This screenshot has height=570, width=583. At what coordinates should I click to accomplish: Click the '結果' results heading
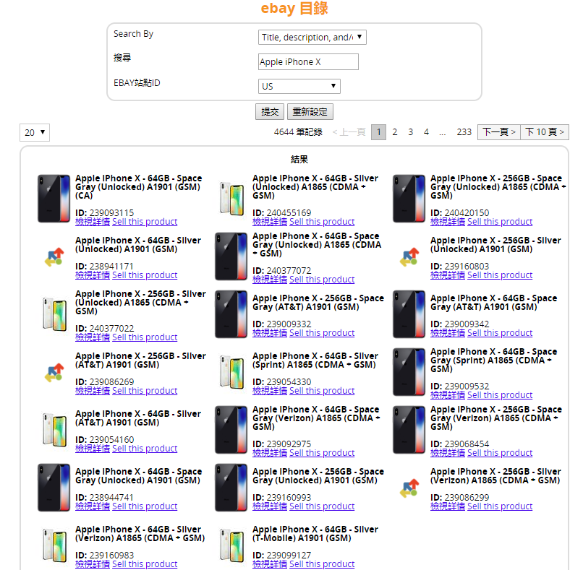tap(299, 160)
